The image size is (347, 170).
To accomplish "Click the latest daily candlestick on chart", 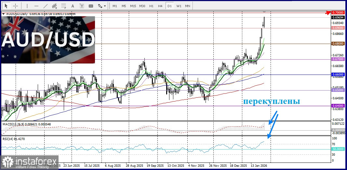I will tap(264, 22).
